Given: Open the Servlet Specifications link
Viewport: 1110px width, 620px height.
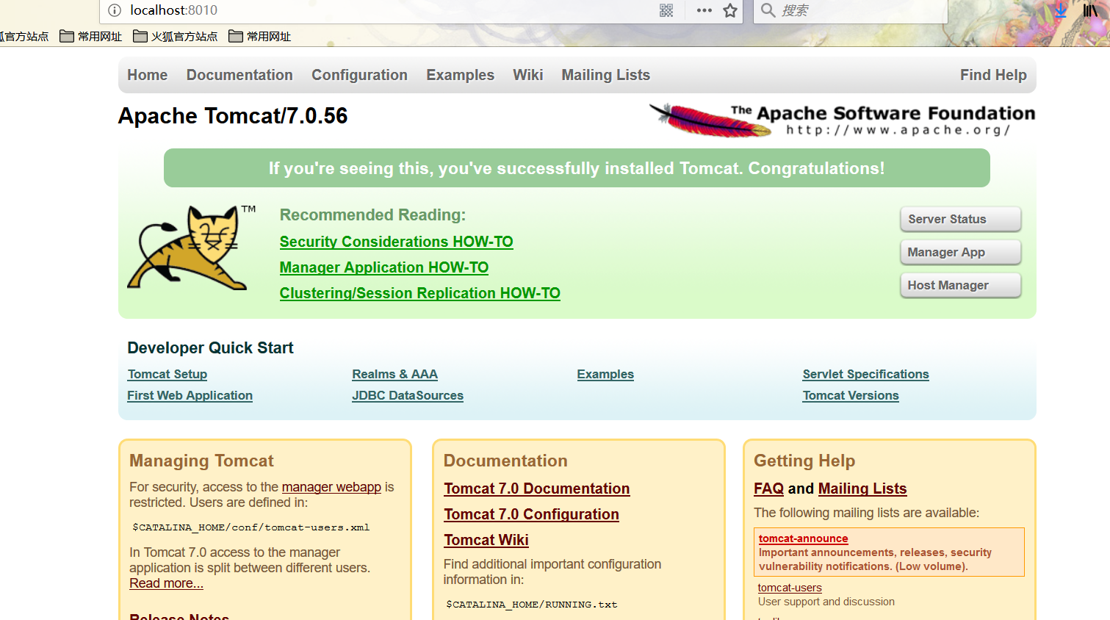Looking at the screenshot, I should [865, 374].
